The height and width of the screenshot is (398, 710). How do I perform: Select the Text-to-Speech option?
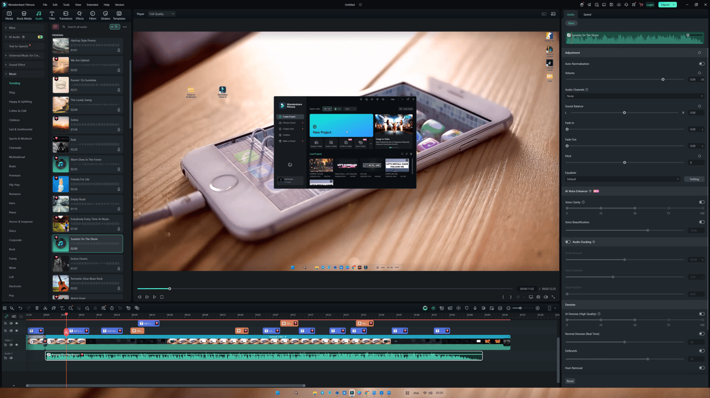point(18,46)
